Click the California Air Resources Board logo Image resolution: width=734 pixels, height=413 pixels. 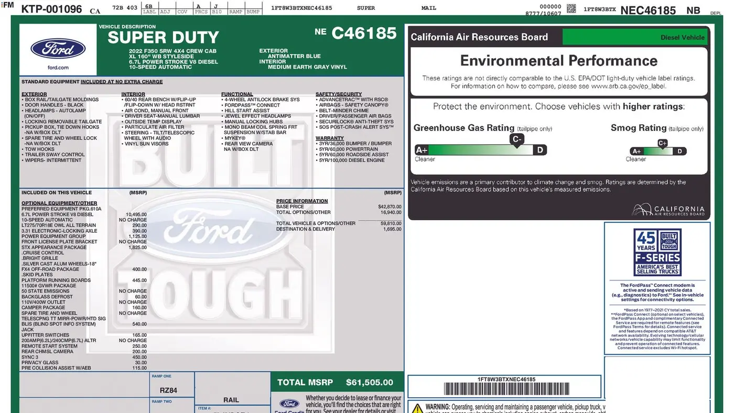(x=668, y=210)
